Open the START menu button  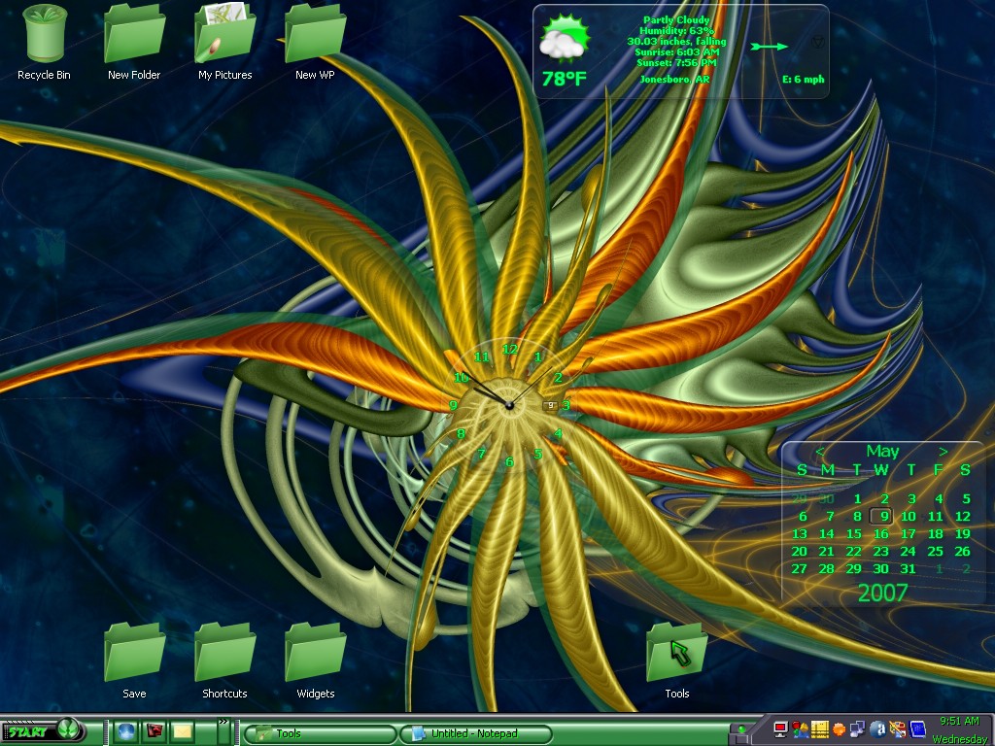(42, 730)
